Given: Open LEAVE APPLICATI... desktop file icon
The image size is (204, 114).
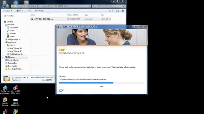Looking at the screenshot, I should [x=16, y=102].
